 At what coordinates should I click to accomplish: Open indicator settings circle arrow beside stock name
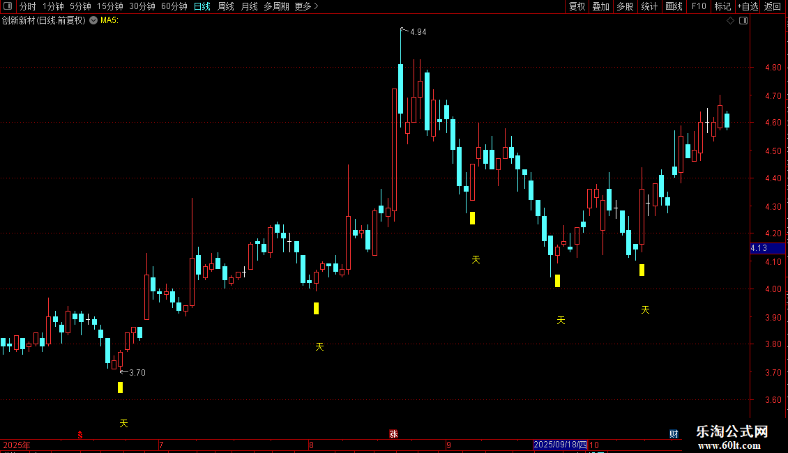point(93,20)
